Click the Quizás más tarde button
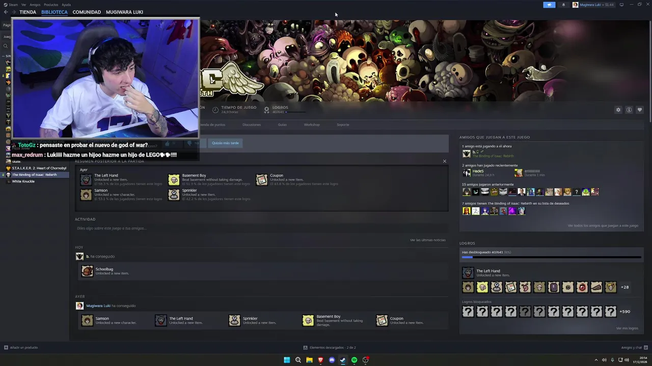This screenshot has width=652, height=366. (225, 143)
